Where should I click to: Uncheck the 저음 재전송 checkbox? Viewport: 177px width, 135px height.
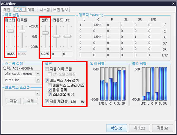(47, 101)
